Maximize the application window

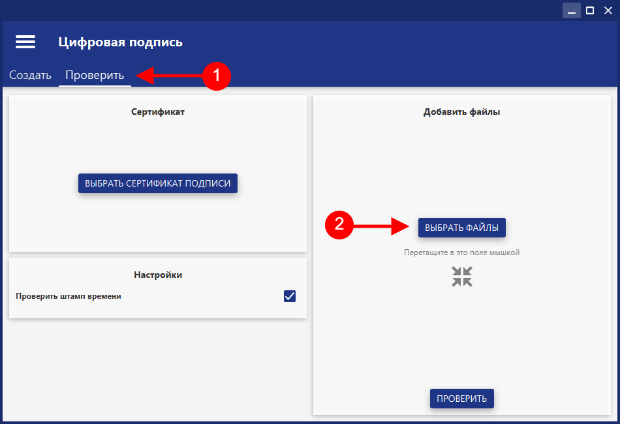[590, 10]
